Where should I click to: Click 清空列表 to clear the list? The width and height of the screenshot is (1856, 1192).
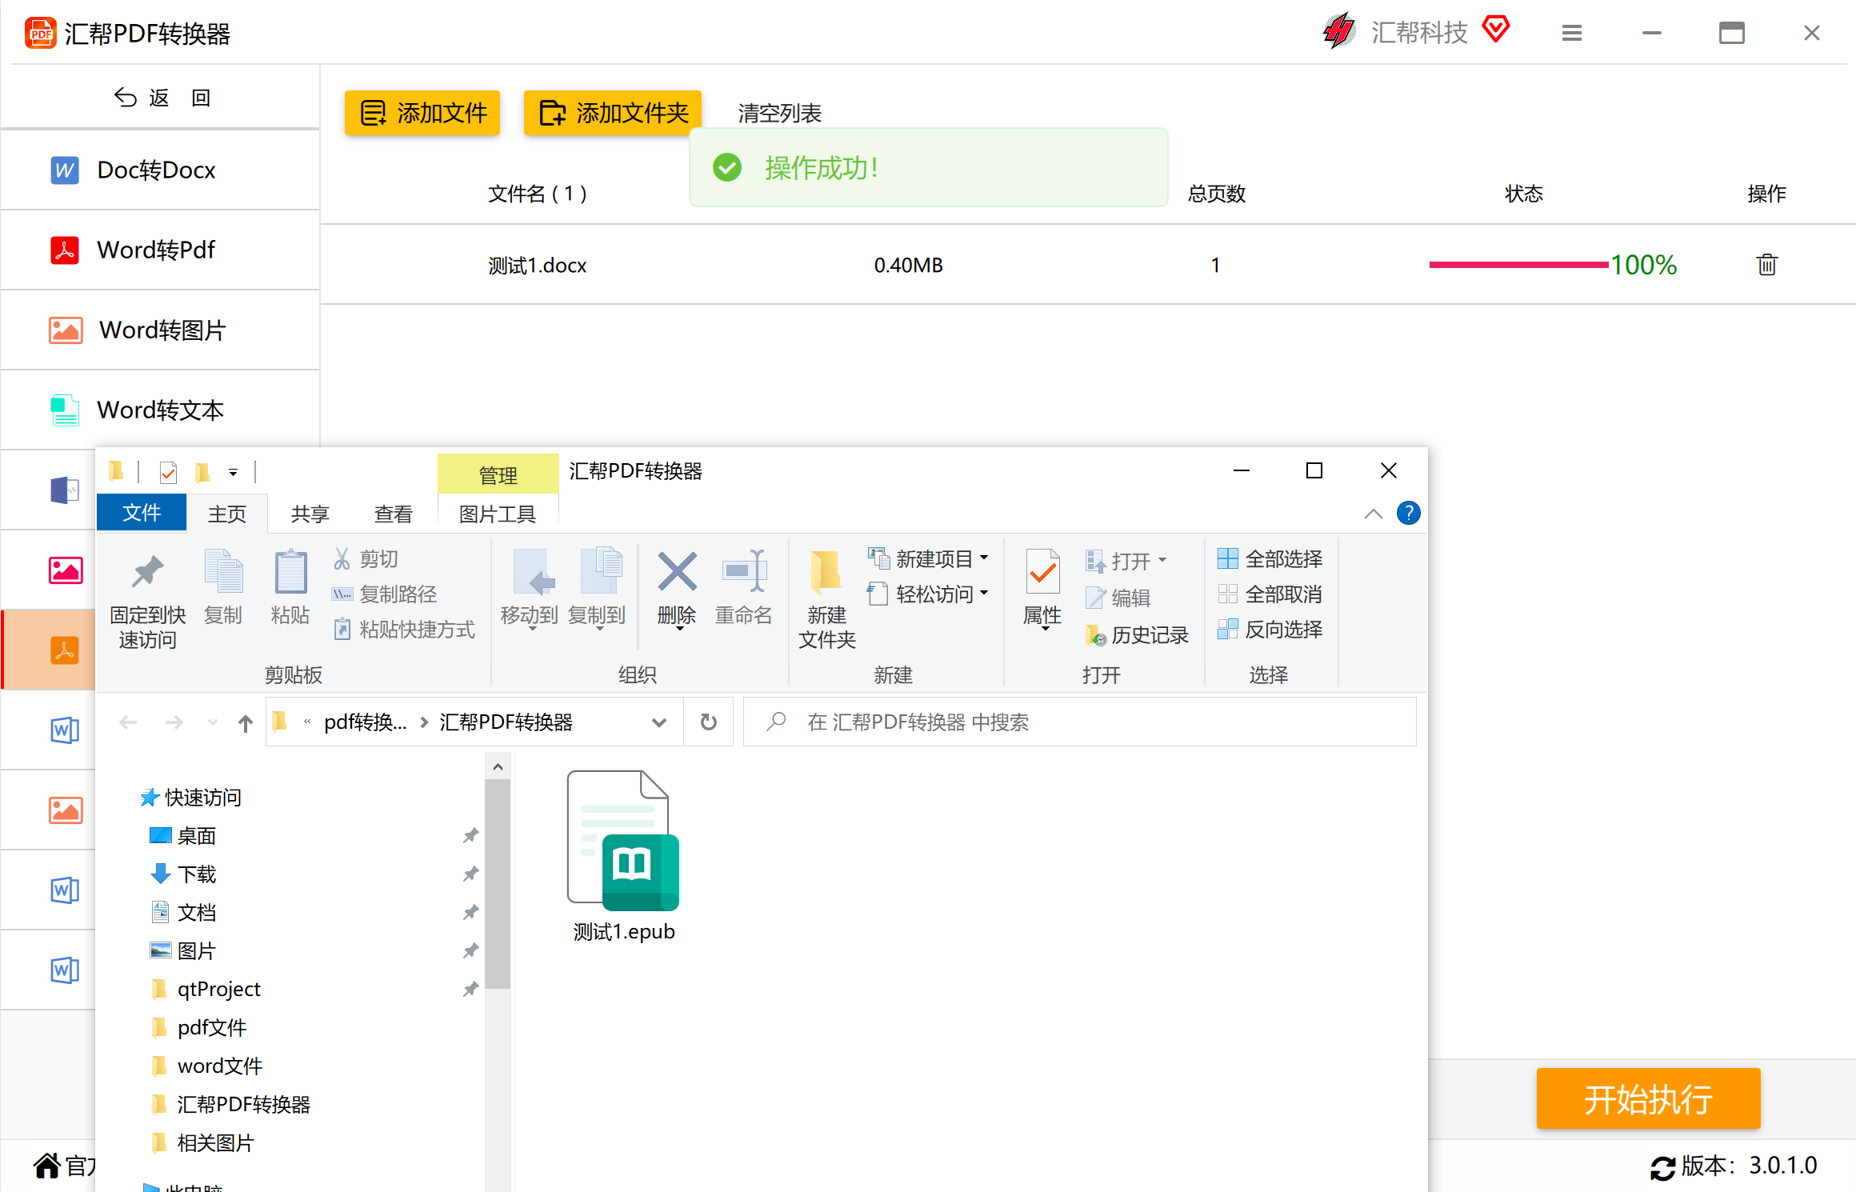pyautogui.click(x=779, y=113)
